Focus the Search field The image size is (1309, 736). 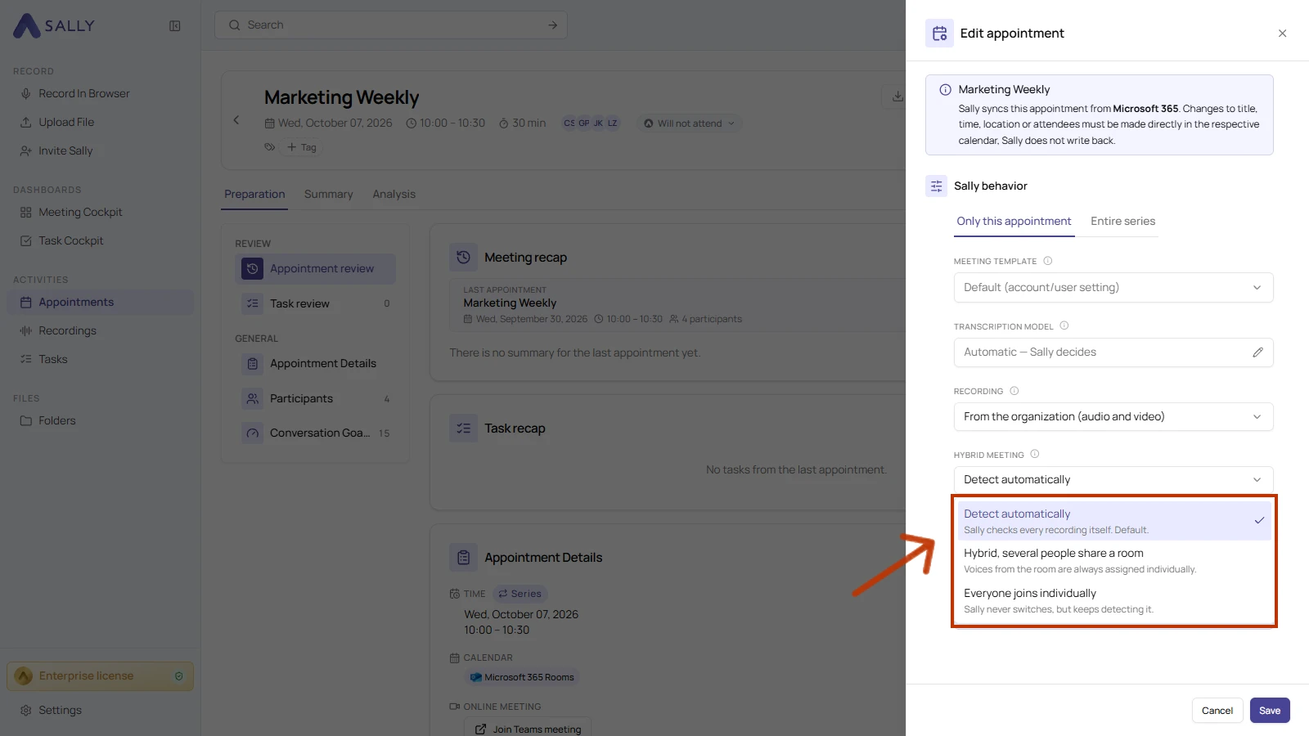point(390,25)
